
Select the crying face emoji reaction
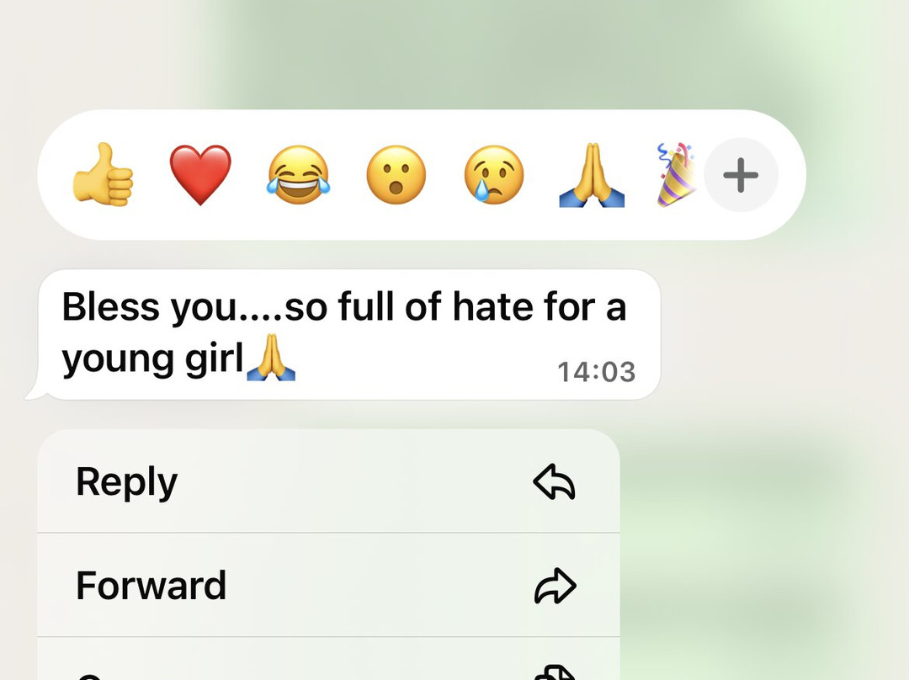tap(494, 175)
